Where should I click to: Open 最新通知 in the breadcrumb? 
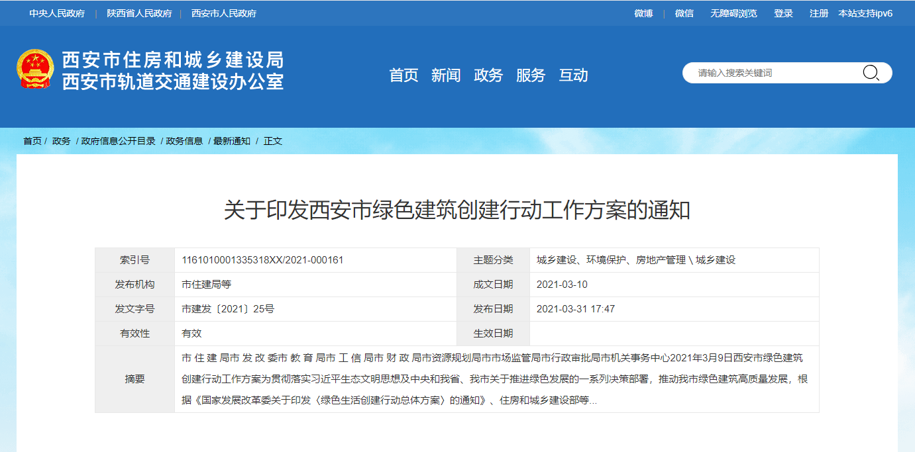point(232,141)
